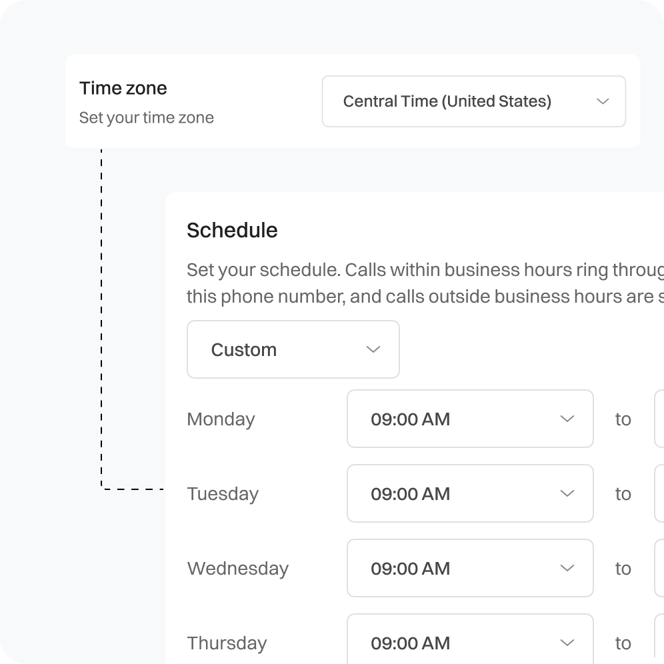Screen dimensions: 664x664
Task: Click the Time zone heading label
Action: click(123, 88)
